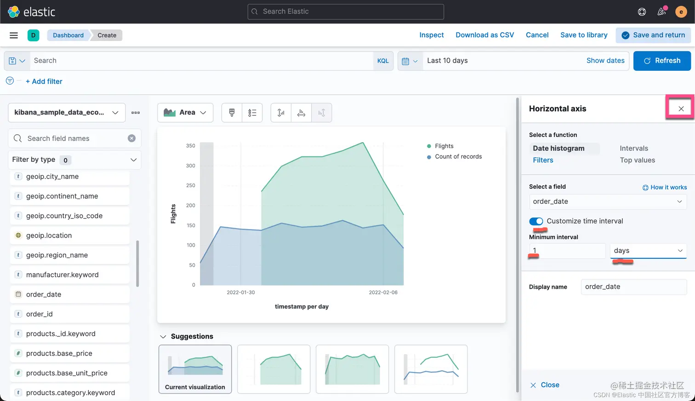Go to the Dashboard breadcrumb

[x=68, y=35]
